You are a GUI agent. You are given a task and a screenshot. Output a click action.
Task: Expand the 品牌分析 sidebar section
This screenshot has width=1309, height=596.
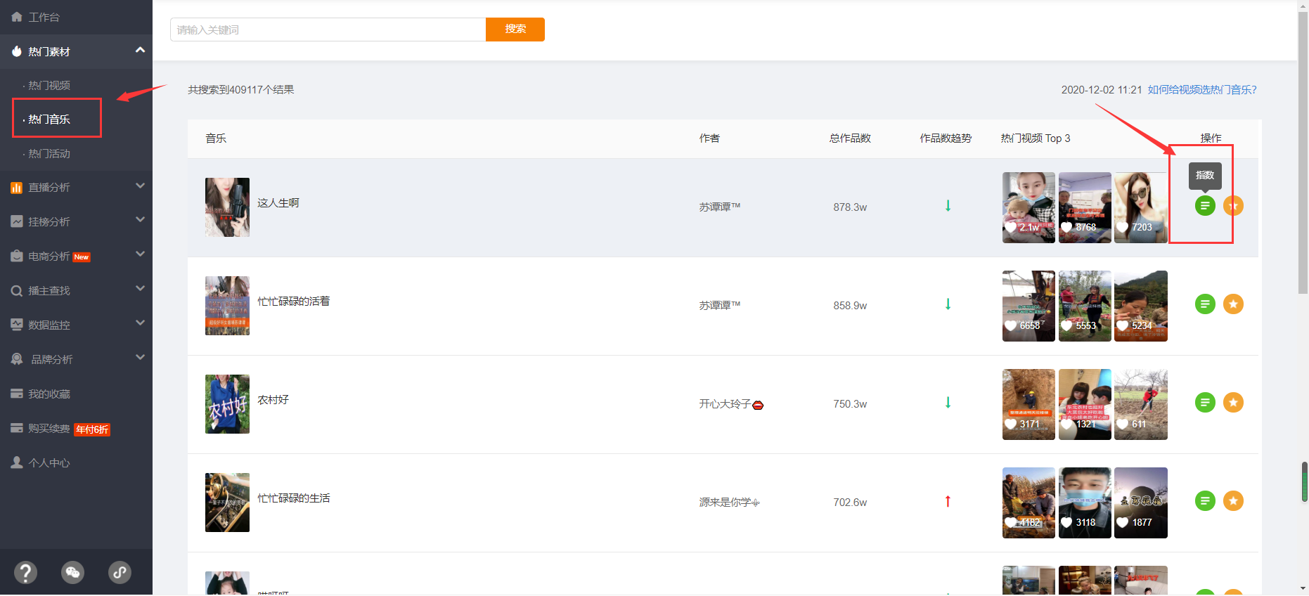[x=140, y=358]
